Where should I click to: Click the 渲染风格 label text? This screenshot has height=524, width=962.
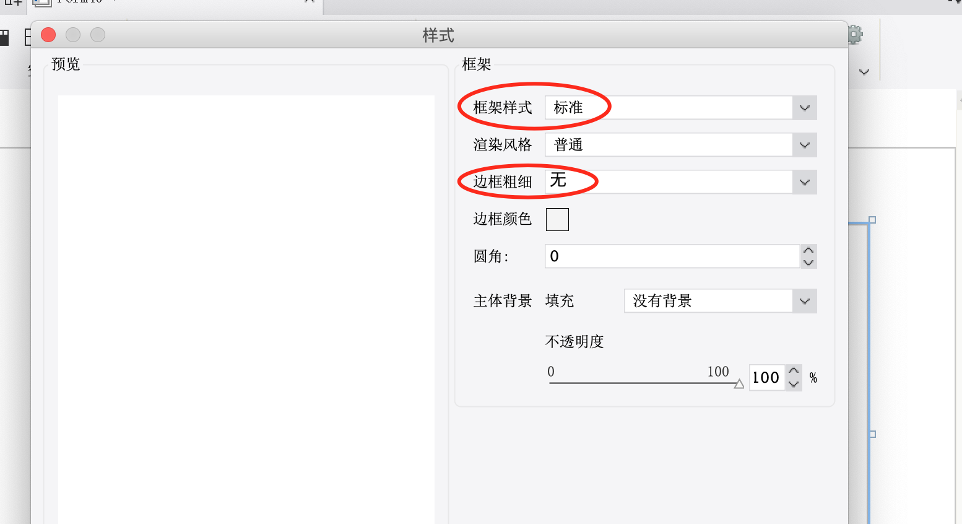[503, 145]
